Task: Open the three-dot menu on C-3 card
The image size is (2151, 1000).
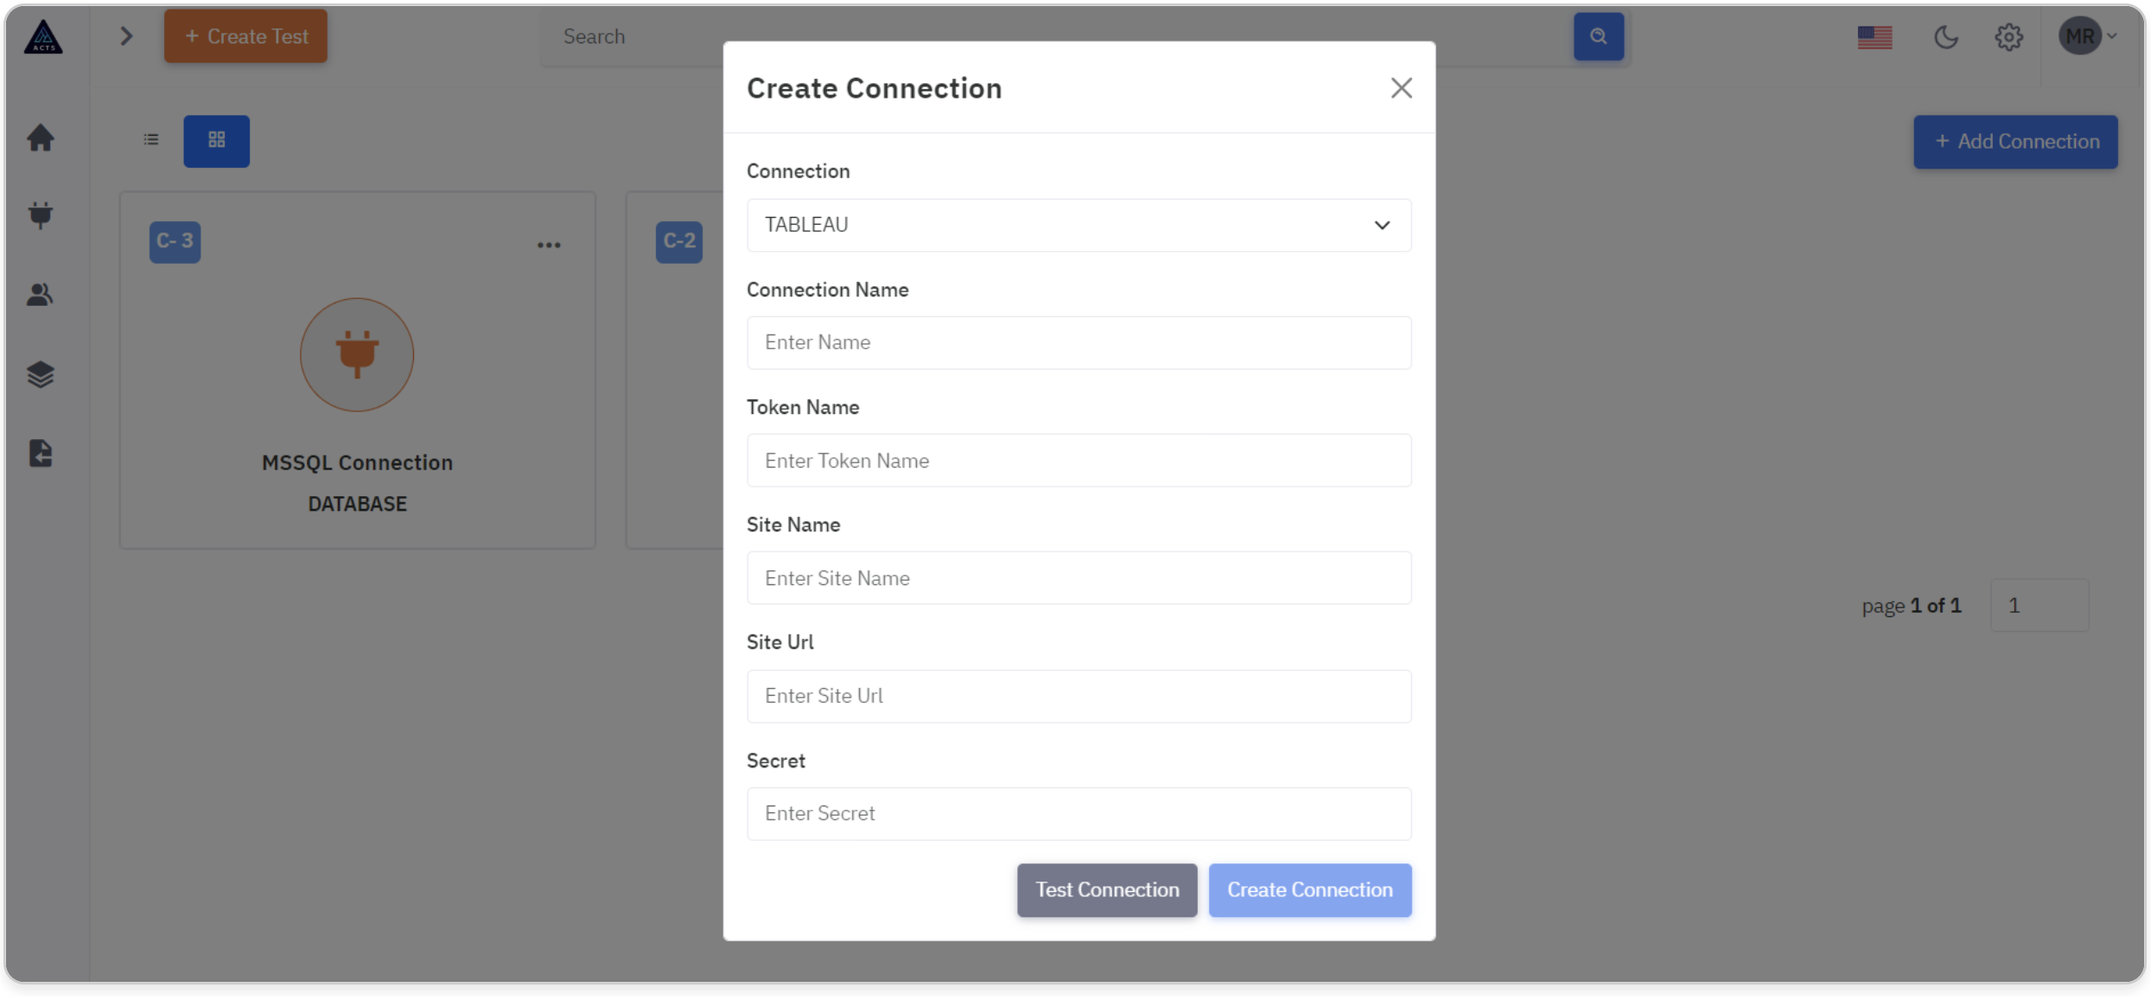Action: [549, 245]
